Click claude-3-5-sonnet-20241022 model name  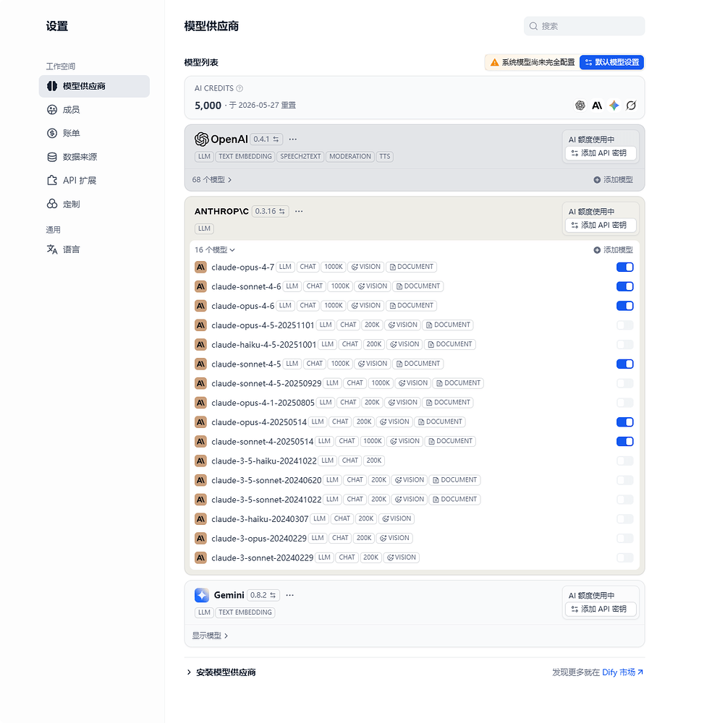[266, 500]
